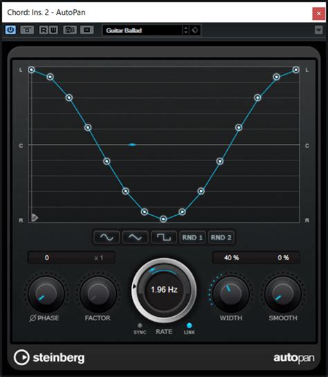The height and width of the screenshot is (377, 328).
Task: Click the autopan product label
Action: pyautogui.click(x=294, y=358)
